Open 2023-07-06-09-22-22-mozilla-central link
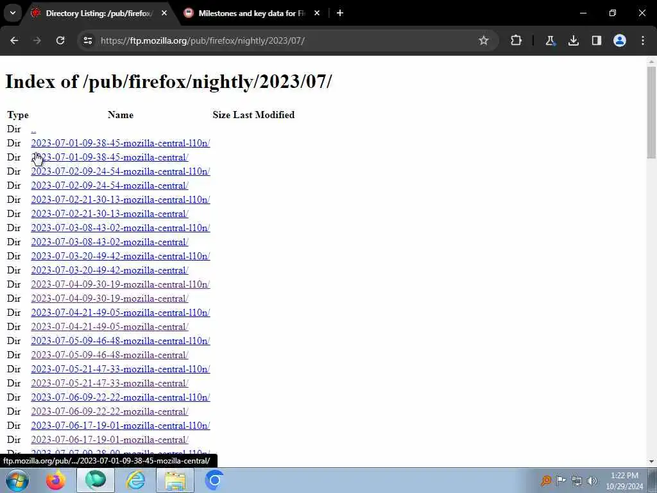The width and height of the screenshot is (657, 493). pos(110,411)
